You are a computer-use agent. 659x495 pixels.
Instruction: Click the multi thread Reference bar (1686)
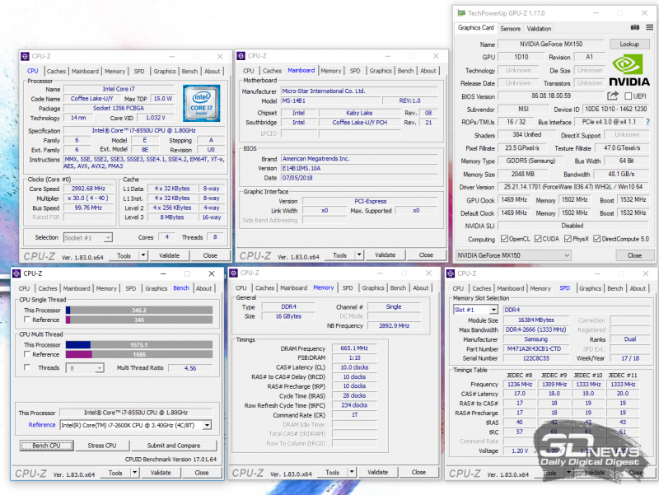(139, 355)
